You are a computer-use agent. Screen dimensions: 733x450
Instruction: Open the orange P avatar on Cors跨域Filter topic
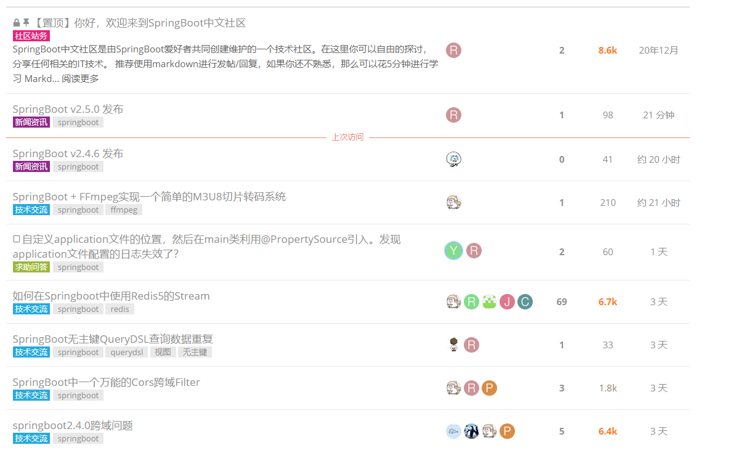coord(489,388)
